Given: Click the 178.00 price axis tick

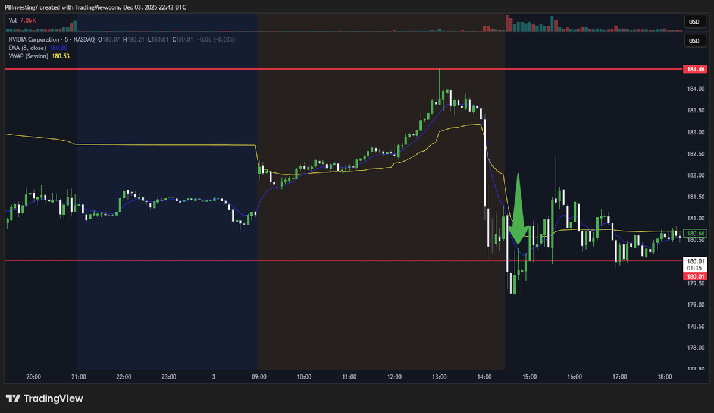Looking at the screenshot, I should (696, 348).
